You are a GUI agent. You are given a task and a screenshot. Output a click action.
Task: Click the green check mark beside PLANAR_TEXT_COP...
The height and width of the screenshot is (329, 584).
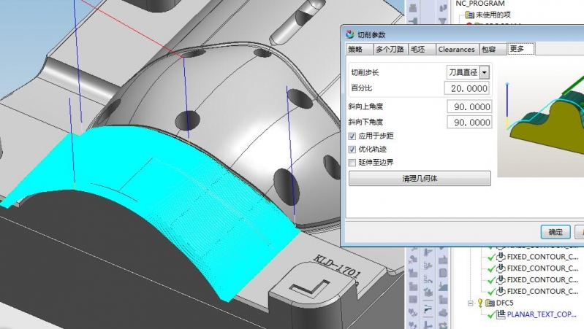coord(491,315)
